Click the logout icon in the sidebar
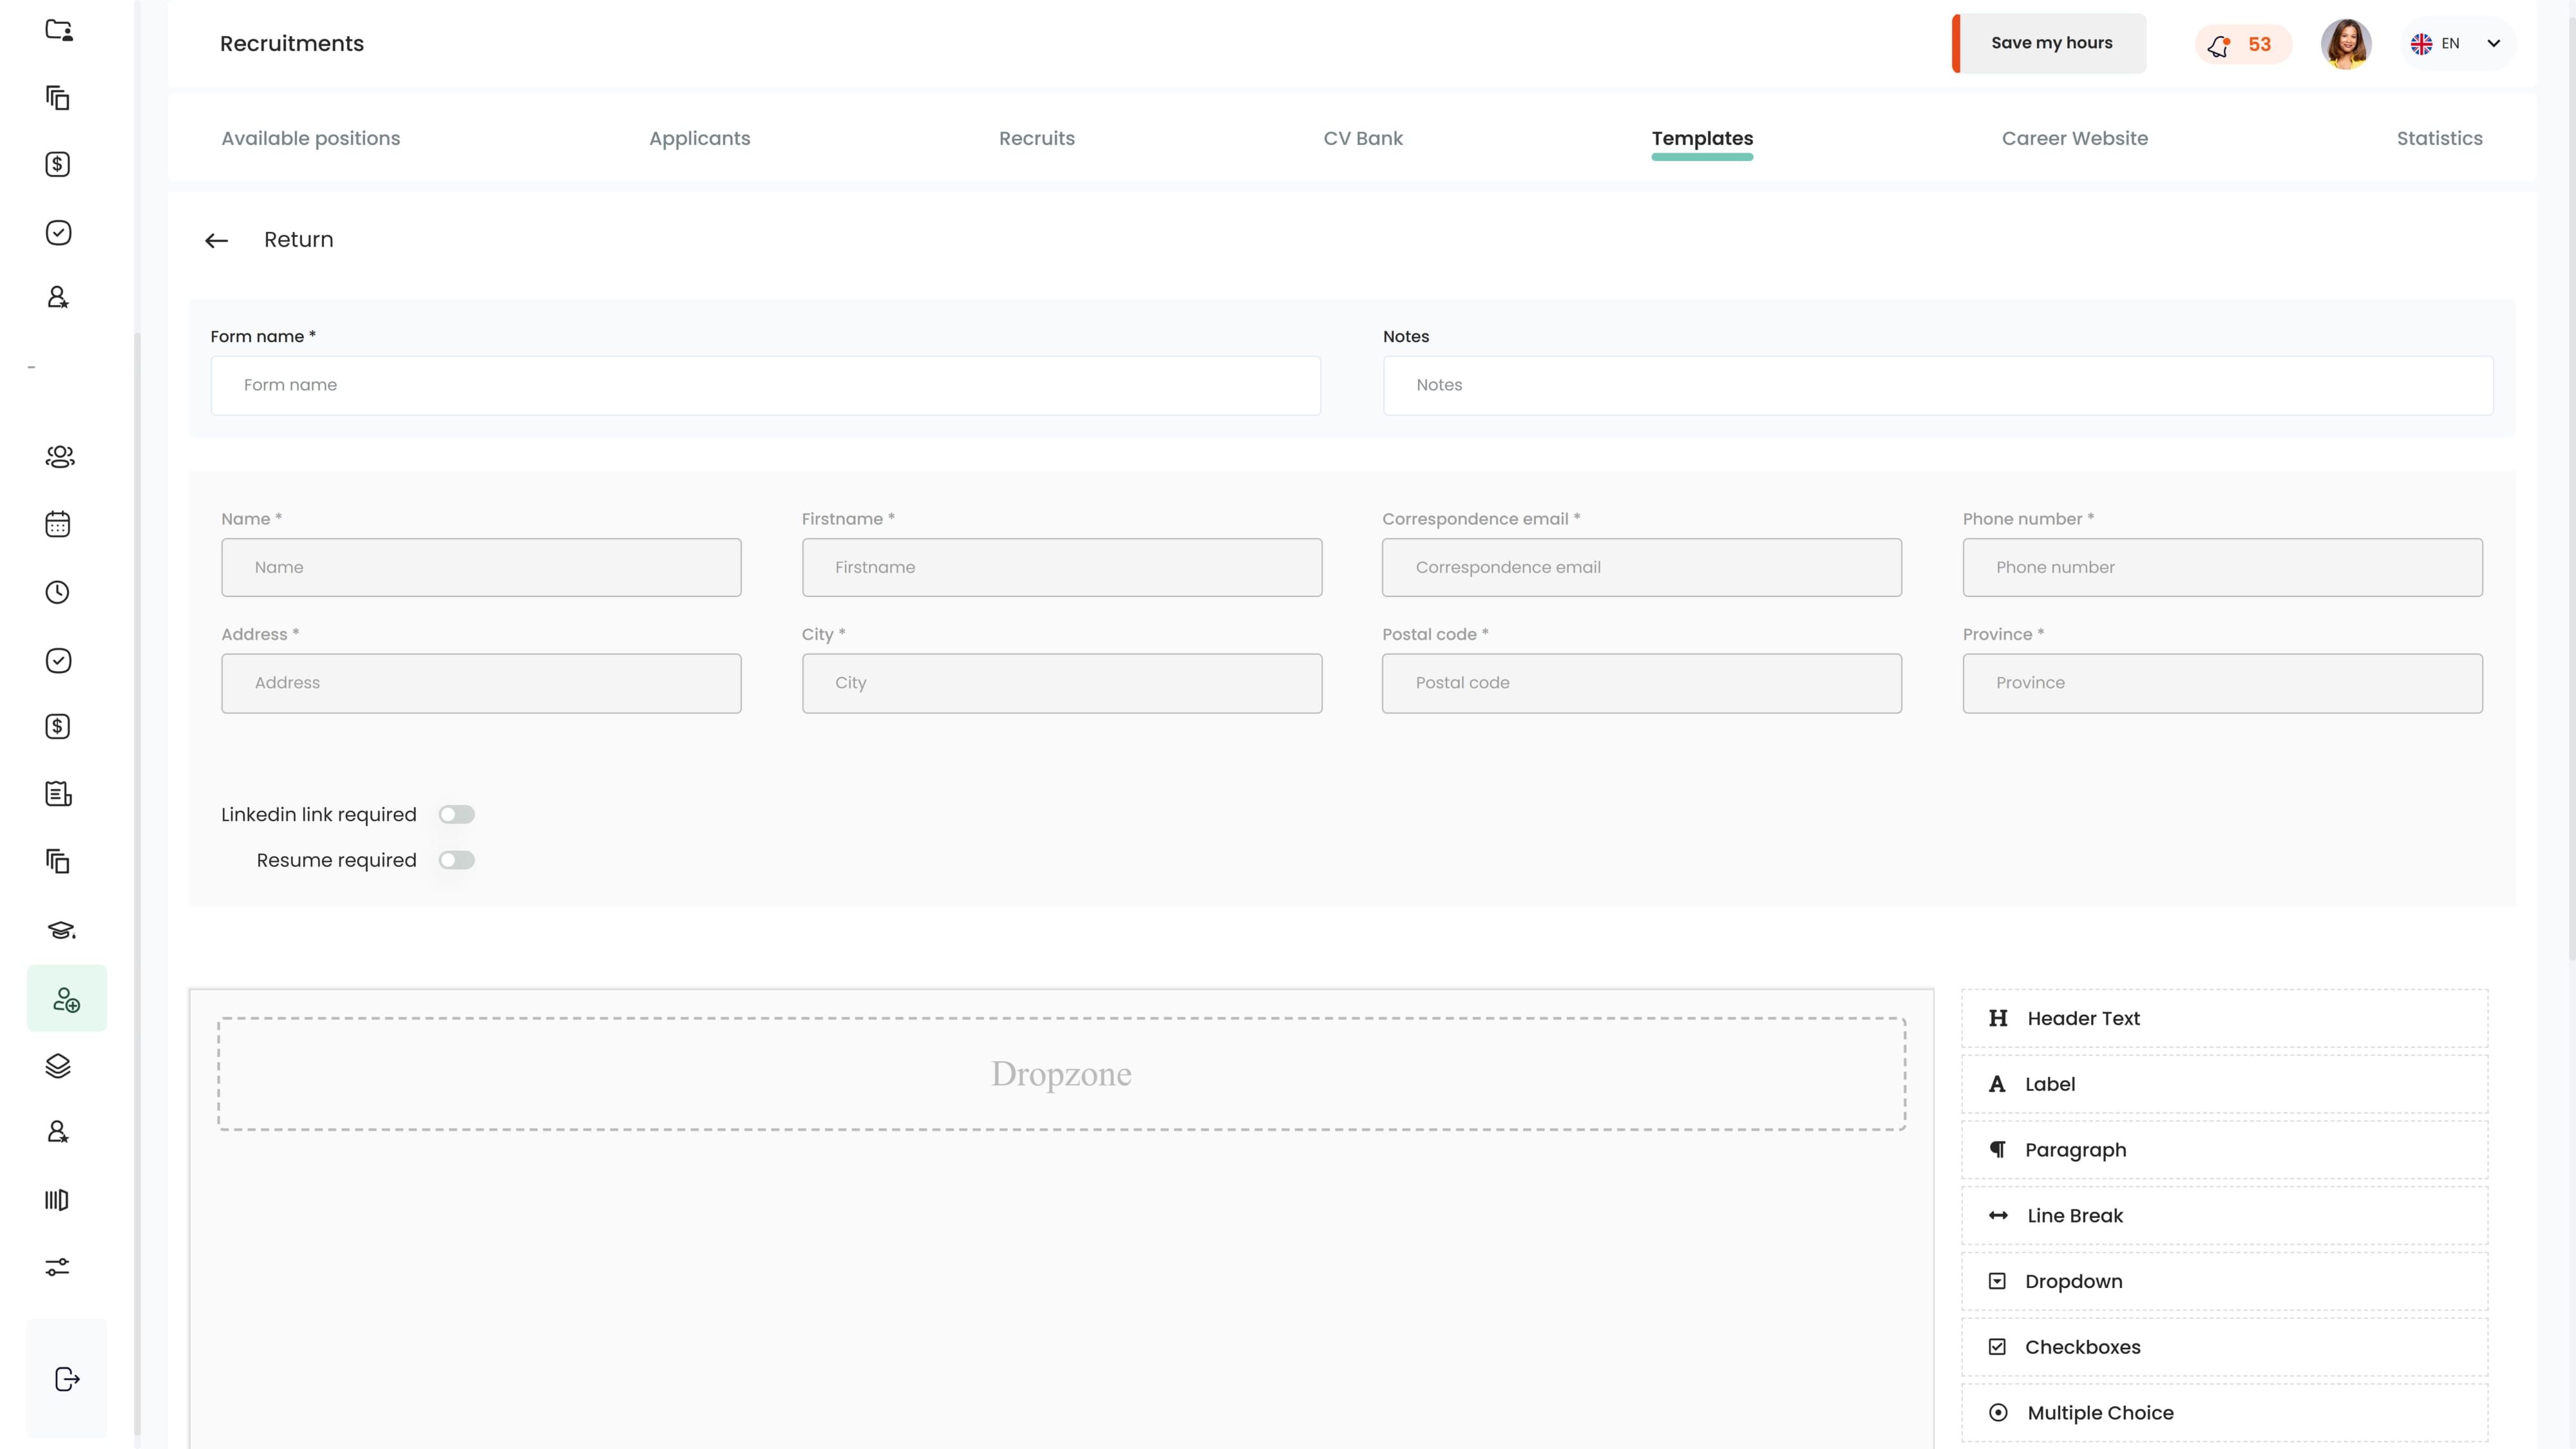 pyautogui.click(x=66, y=1379)
